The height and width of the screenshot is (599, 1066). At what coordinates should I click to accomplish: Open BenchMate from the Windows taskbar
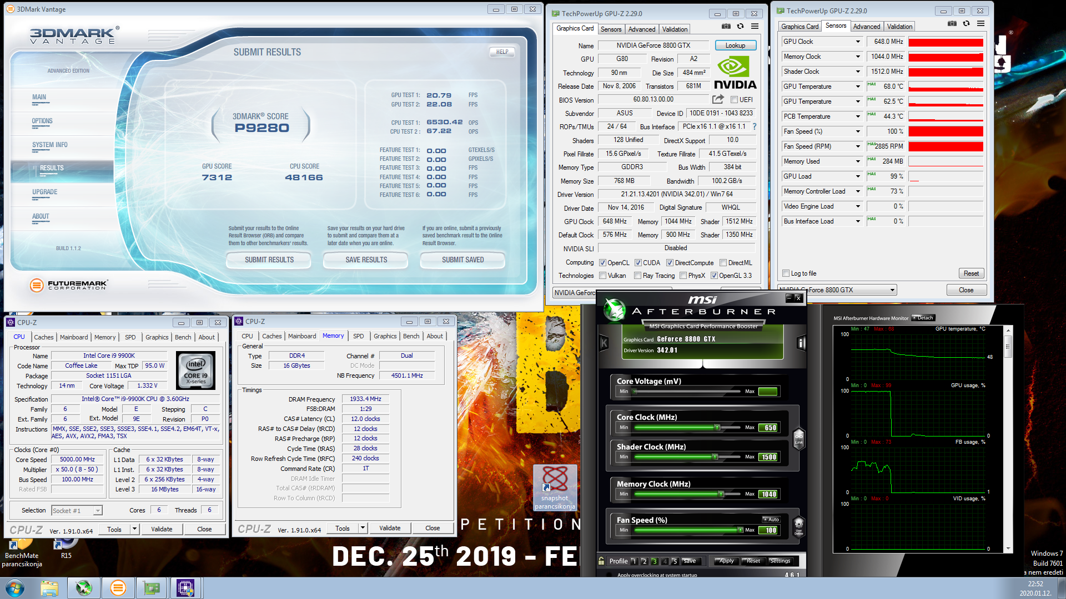tap(185, 588)
